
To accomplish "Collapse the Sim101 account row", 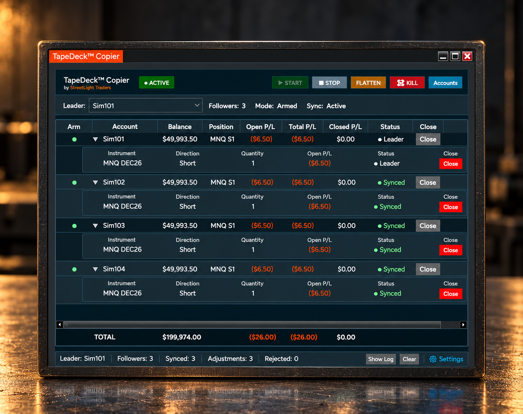I will click(x=95, y=139).
